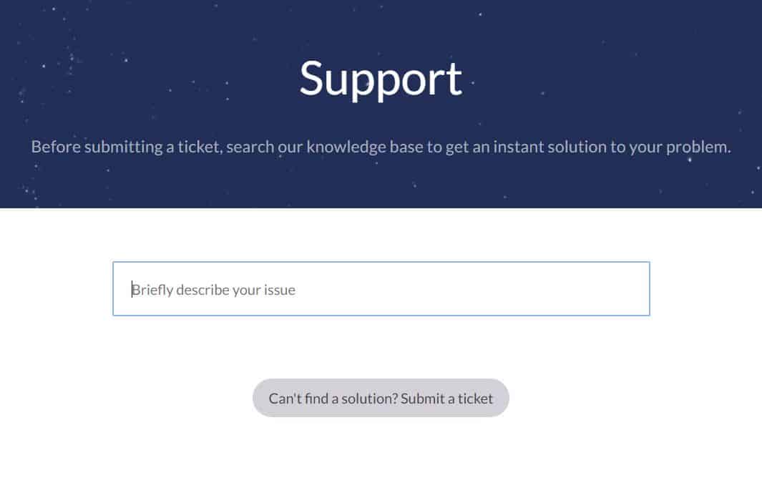Click the Support page heading
Image resolution: width=762 pixels, height=478 pixels.
tap(381, 79)
